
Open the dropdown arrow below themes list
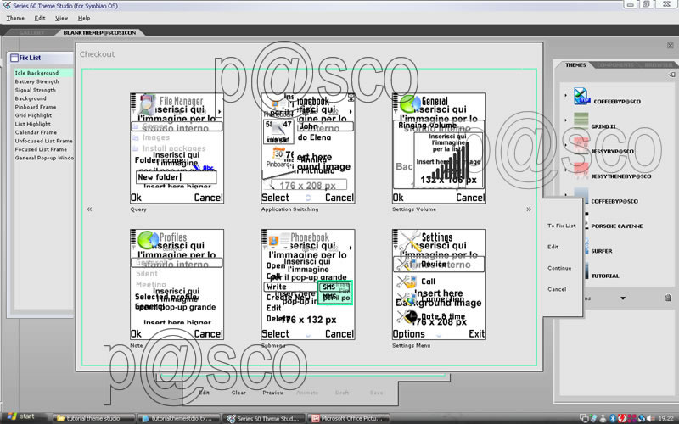(x=623, y=298)
